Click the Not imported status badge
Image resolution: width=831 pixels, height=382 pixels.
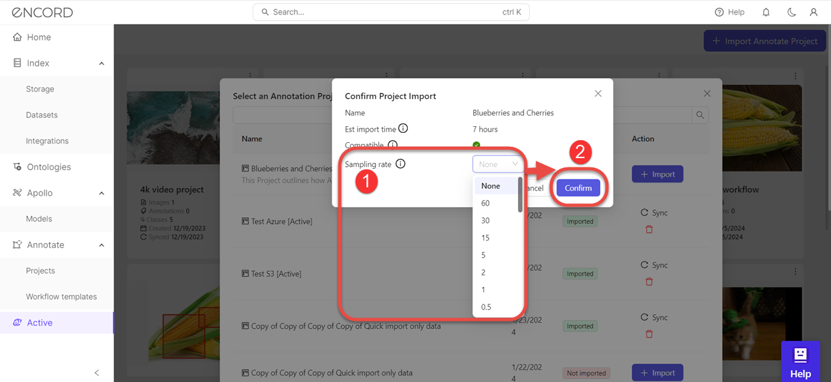(586, 373)
